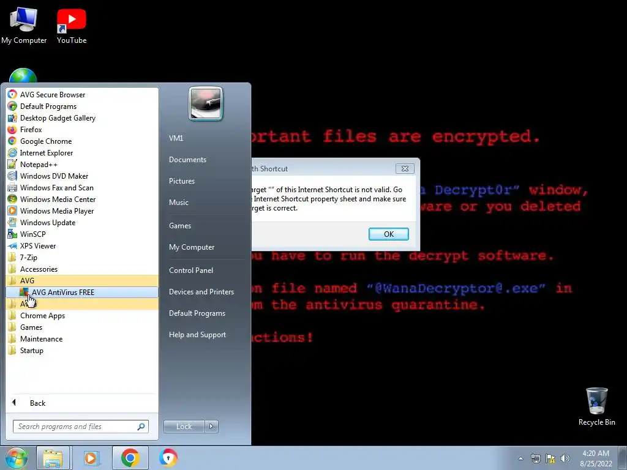627x470 pixels.
Task: Open Control Panel
Action: [x=206, y=270]
